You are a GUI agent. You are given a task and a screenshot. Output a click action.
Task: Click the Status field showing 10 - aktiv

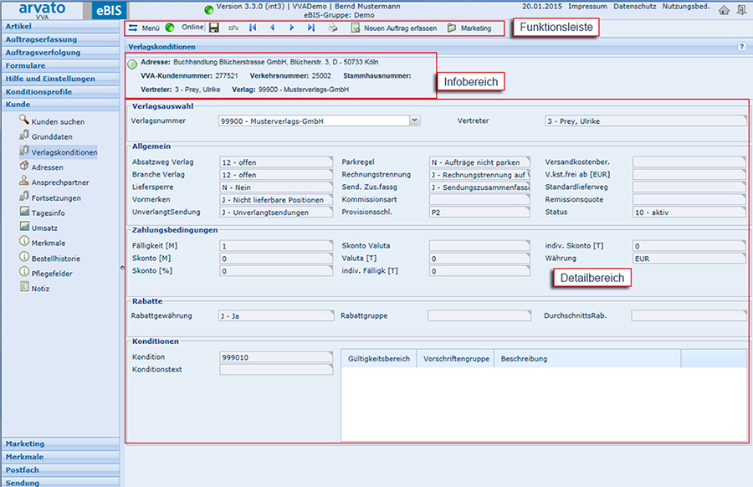click(689, 213)
